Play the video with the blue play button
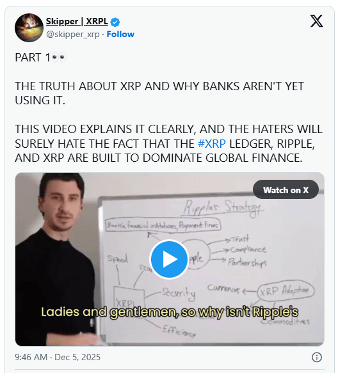 (x=169, y=259)
